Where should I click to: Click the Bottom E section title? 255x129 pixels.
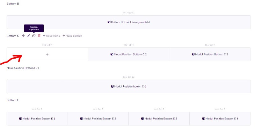coord(12,100)
